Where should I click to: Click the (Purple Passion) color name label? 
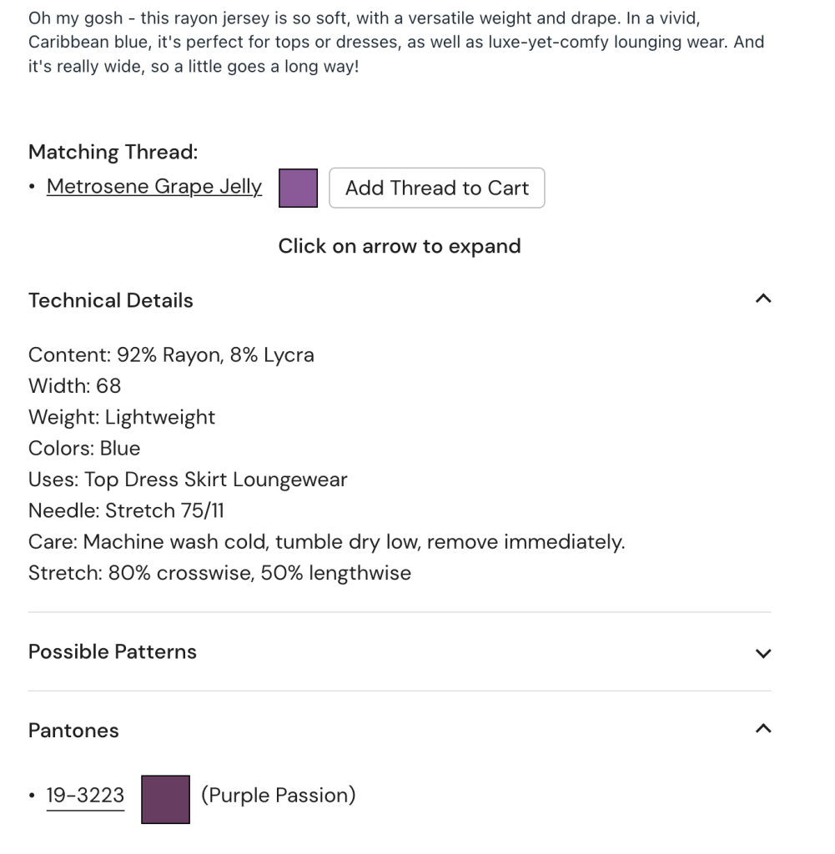click(x=278, y=796)
